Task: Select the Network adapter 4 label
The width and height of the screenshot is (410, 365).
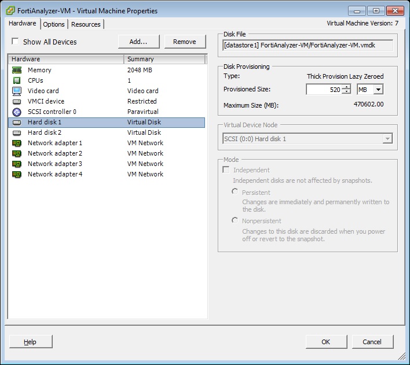Action: tap(55, 175)
